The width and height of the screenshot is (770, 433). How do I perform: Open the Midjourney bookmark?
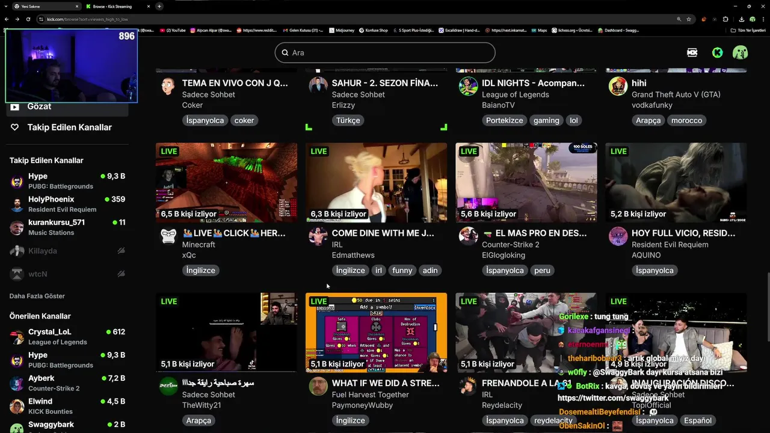(x=342, y=30)
